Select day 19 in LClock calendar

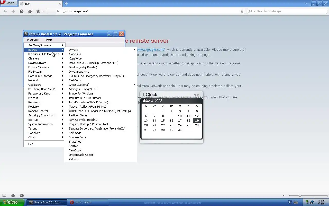tap(197, 121)
